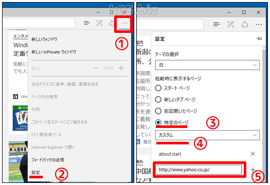Choose Internet Explorer で開く entry
This screenshot has width=270, height=185.
coord(53,147)
